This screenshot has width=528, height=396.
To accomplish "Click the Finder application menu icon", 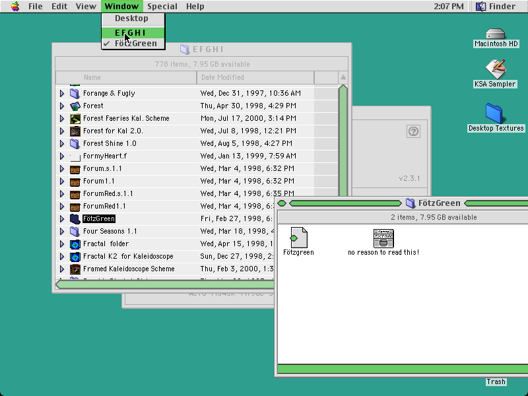I will pos(480,7).
